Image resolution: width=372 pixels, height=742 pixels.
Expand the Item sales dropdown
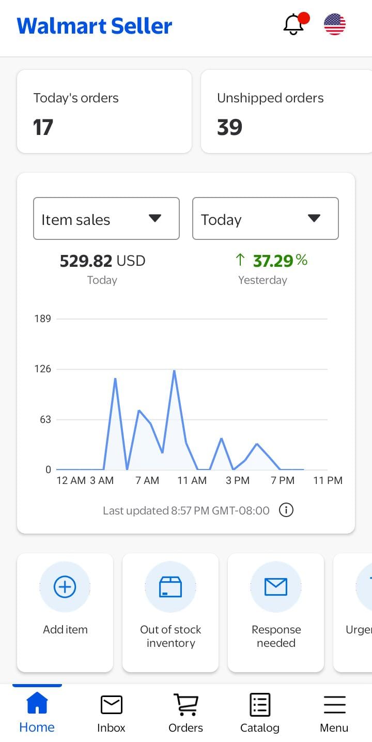(106, 218)
